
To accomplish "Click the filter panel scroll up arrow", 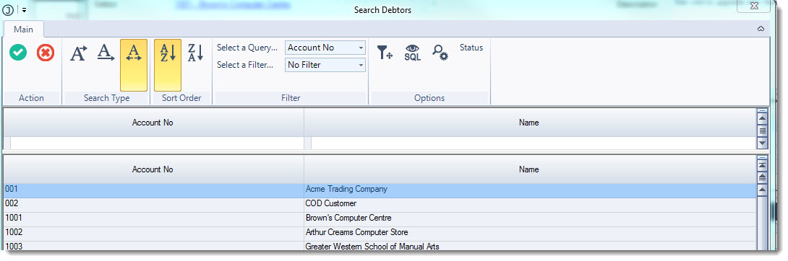I will [x=762, y=118].
